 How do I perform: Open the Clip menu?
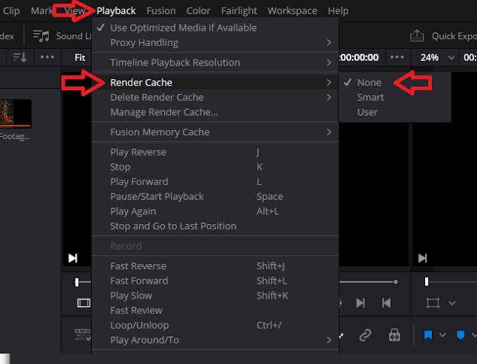pyautogui.click(x=11, y=11)
